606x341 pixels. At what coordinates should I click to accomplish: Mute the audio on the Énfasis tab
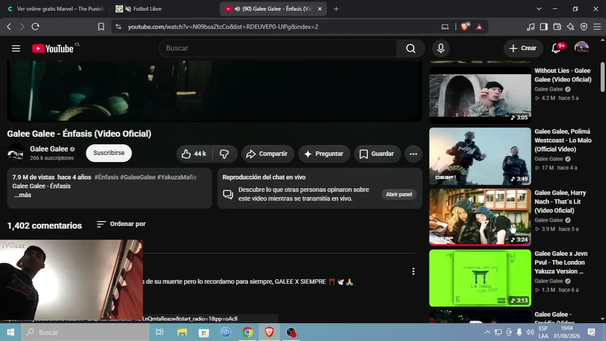pyautogui.click(x=237, y=9)
